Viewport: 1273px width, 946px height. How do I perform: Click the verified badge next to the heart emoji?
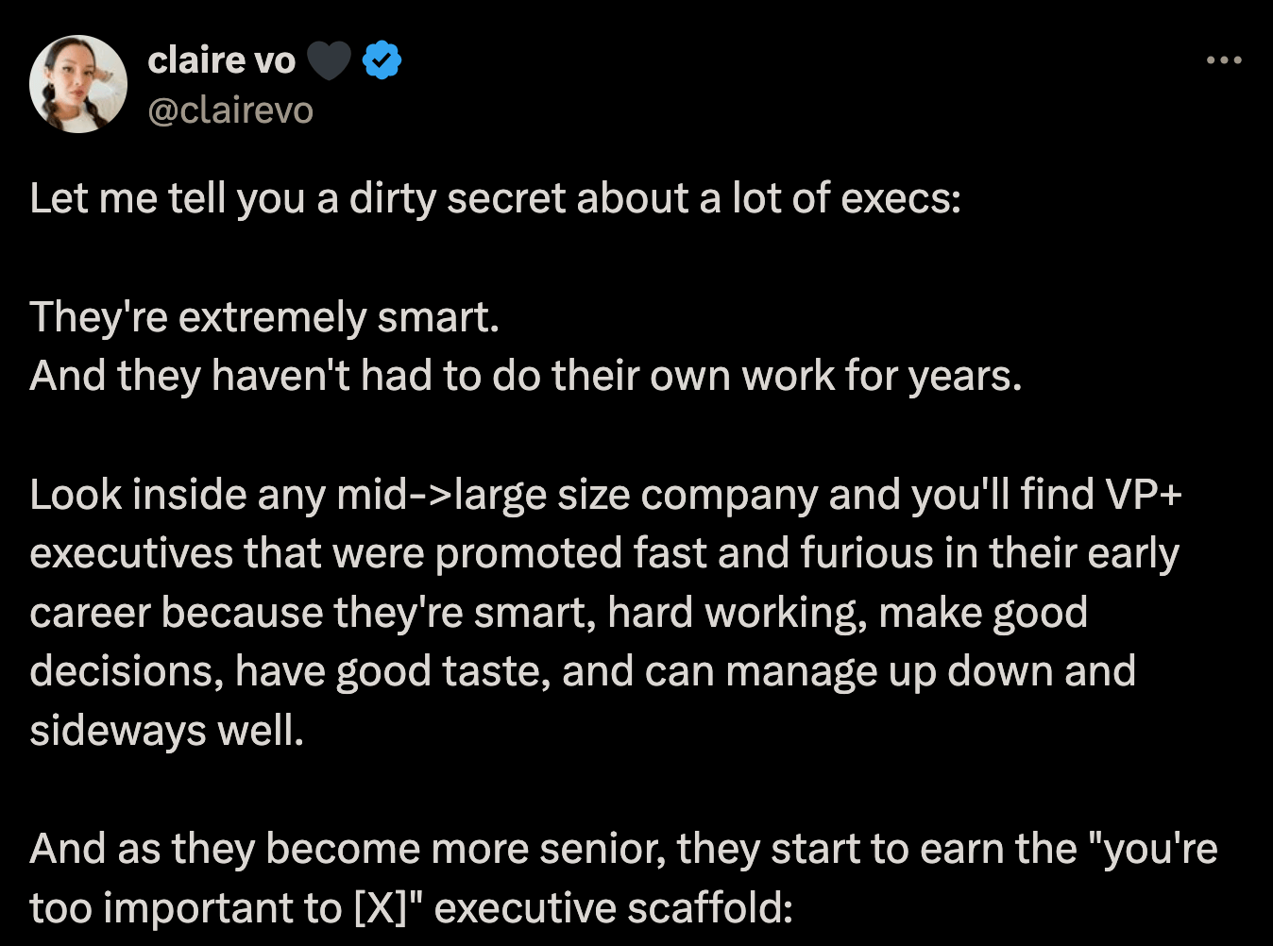point(381,59)
